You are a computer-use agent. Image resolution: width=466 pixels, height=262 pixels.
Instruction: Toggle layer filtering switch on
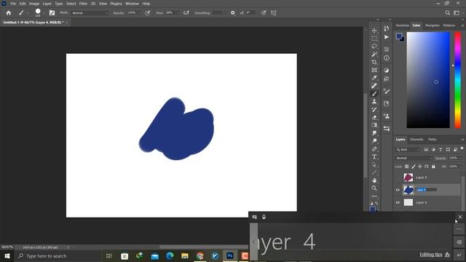(462, 148)
